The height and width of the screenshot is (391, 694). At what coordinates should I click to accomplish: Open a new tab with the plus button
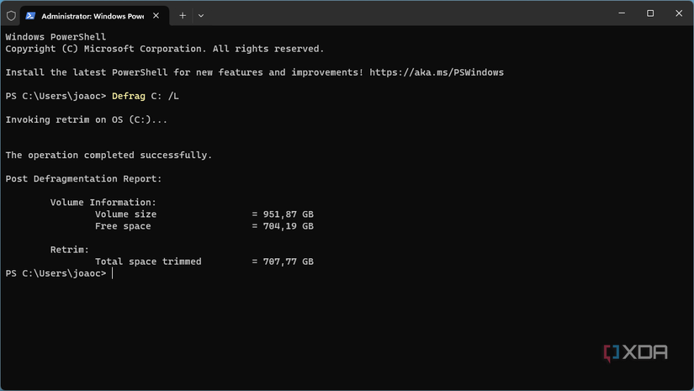(x=183, y=15)
